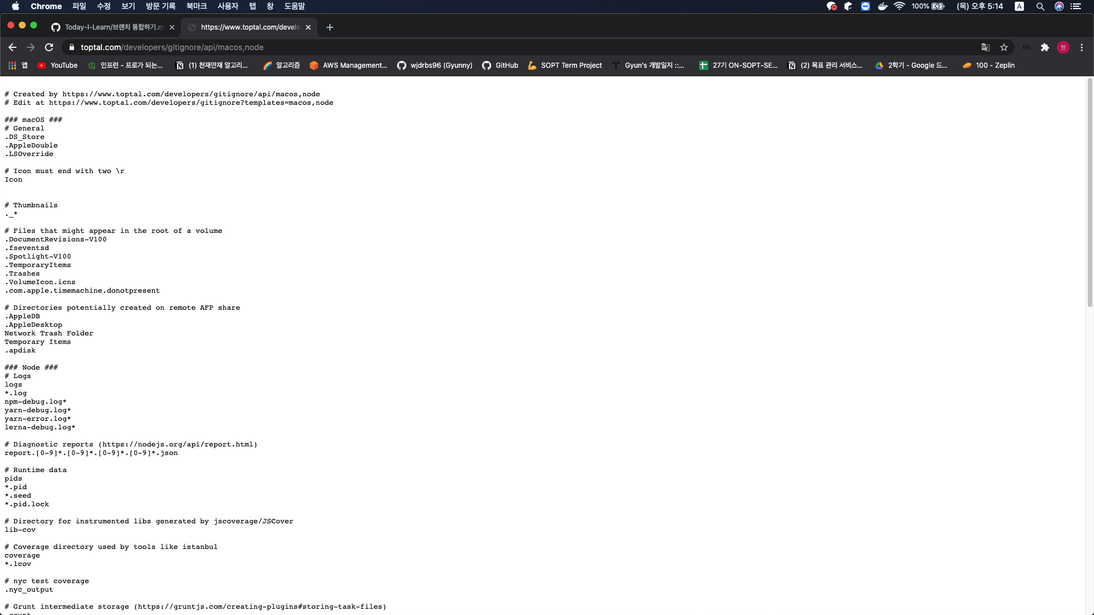
Task: Open the Chrome three-dot menu
Action: coord(1081,47)
